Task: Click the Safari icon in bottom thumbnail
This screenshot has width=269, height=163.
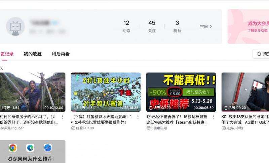Action: point(48,148)
